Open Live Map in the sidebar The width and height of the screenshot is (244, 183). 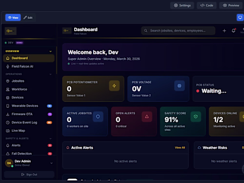click(29, 131)
